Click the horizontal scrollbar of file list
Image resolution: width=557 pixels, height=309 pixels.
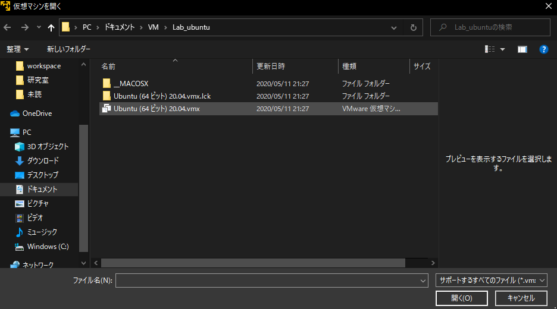point(253,263)
